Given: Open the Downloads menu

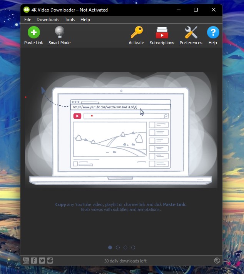Looking at the screenshot, I should [48, 20].
